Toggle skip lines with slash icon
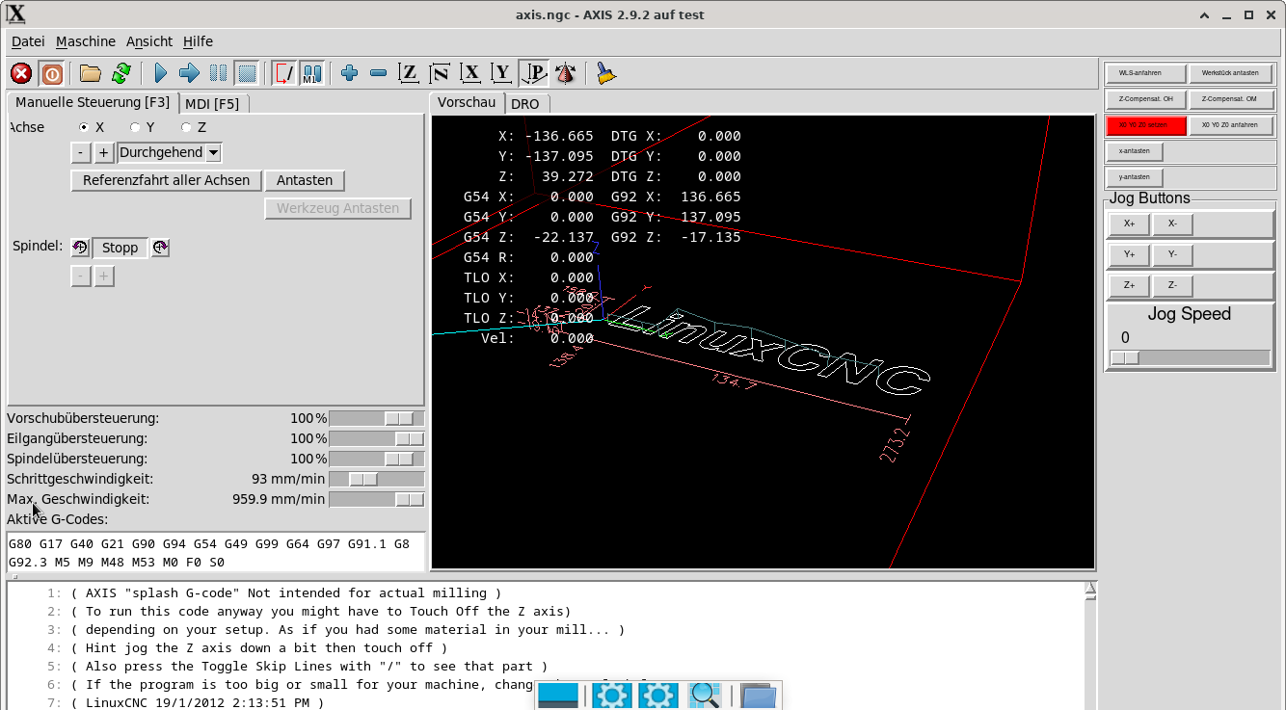Image resolution: width=1286 pixels, height=710 pixels. click(284, 73)
